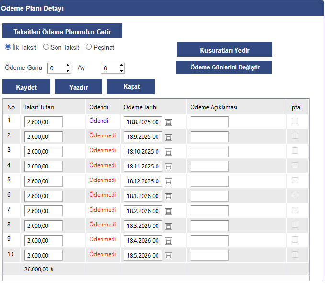Increase the Ay spinner value

click(x=121, y=66)
